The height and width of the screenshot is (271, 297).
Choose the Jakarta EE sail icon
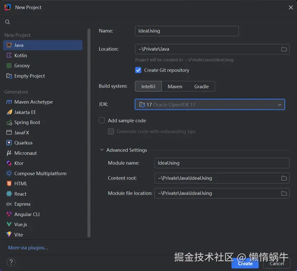[9, 112]
